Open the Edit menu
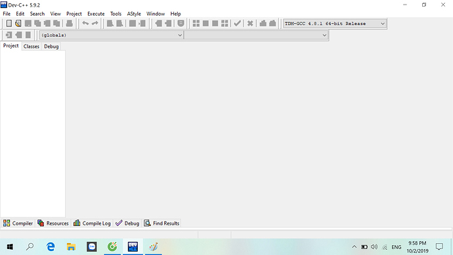This screenshot has width=453, height=255. (x=20, y=14)
